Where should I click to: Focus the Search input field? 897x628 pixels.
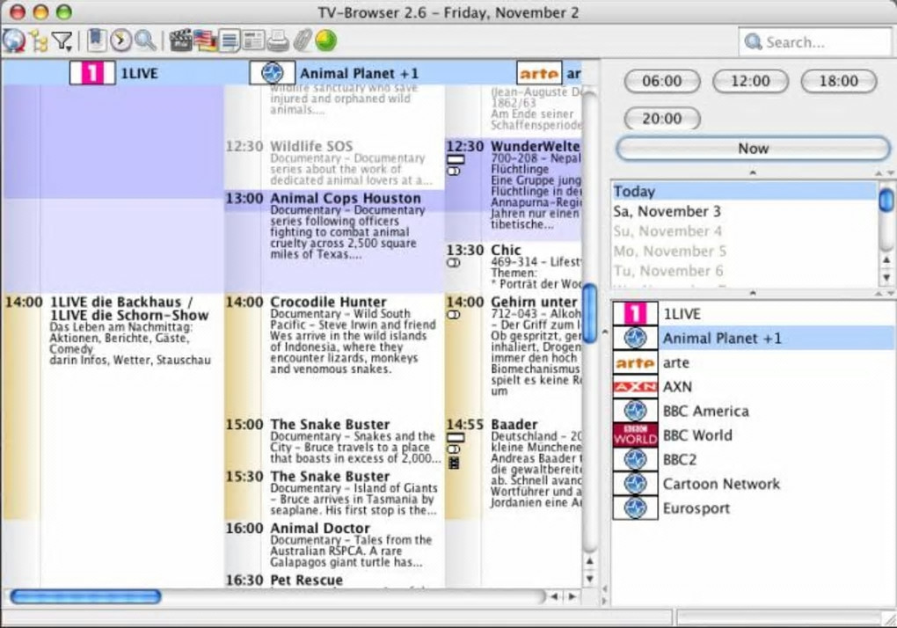(814, 41)
